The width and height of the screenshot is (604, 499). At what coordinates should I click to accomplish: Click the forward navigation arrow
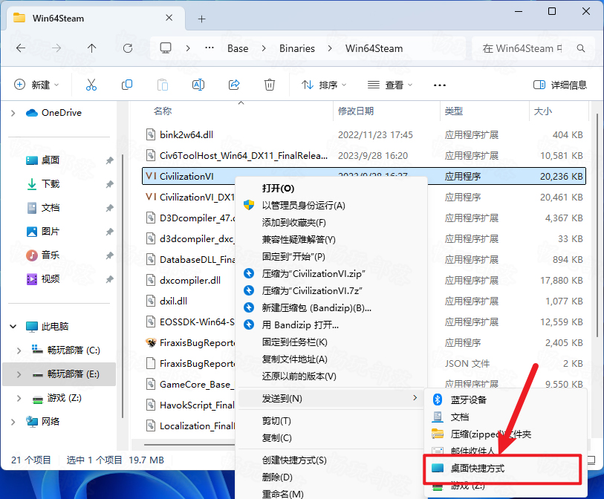click(x=56, y=48)
